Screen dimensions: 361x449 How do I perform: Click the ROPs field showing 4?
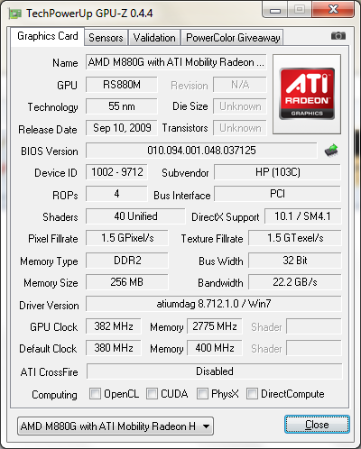(116, 194)
